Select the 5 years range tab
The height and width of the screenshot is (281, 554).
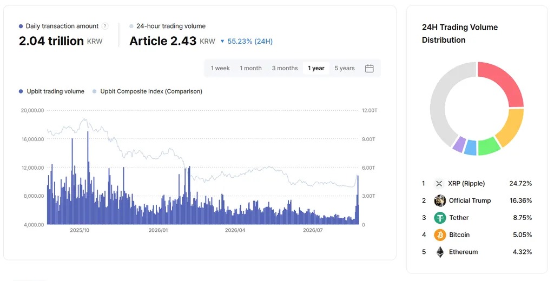(x=345, y=68)
